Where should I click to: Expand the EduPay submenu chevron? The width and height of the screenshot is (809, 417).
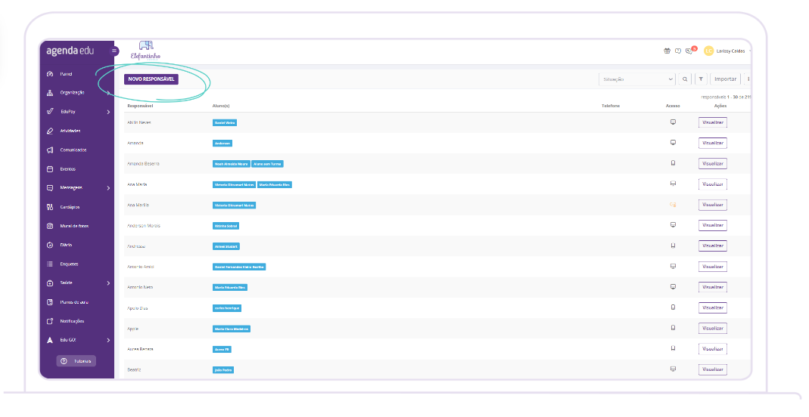click(108, 112)
